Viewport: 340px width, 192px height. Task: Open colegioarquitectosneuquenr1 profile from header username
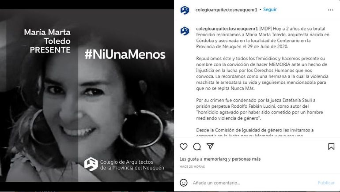coord(226,10)
